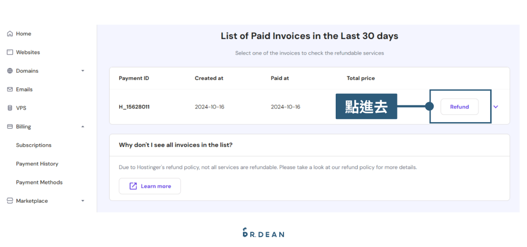Click the Marketplace store icon

click(x=9, y=201)
